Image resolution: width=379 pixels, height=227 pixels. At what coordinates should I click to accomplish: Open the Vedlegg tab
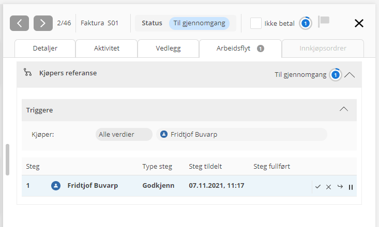pyautogui.click(x=168, y=48)
